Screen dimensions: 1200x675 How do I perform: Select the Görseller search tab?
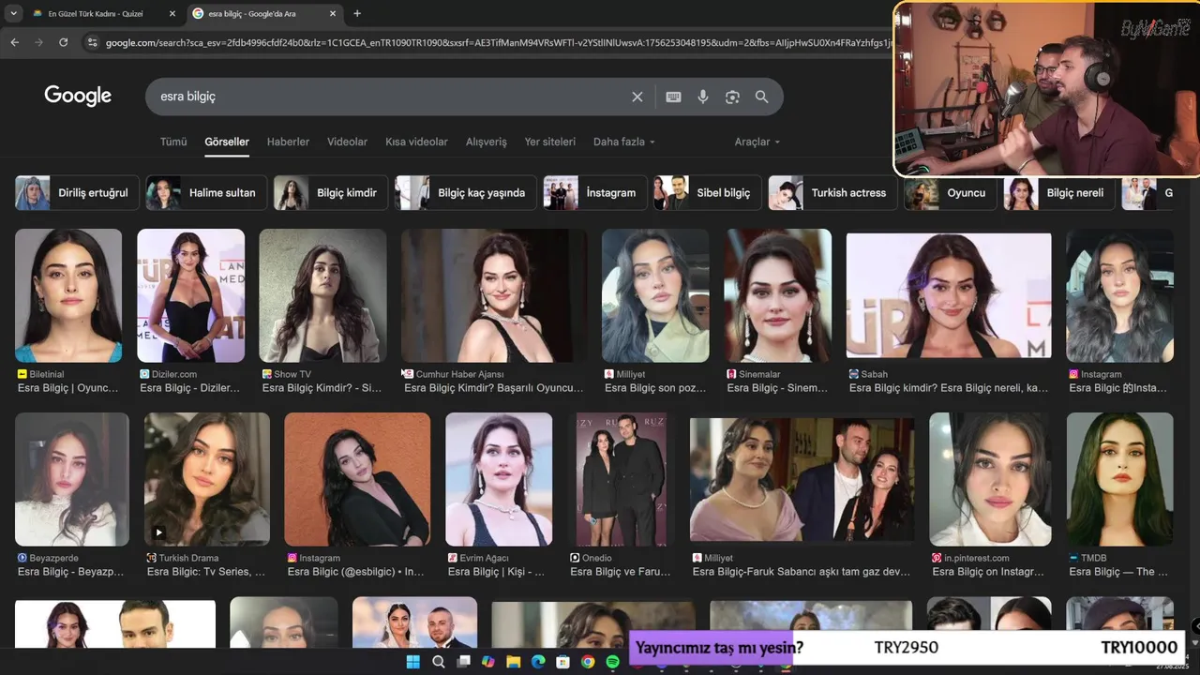coord(227,142)
